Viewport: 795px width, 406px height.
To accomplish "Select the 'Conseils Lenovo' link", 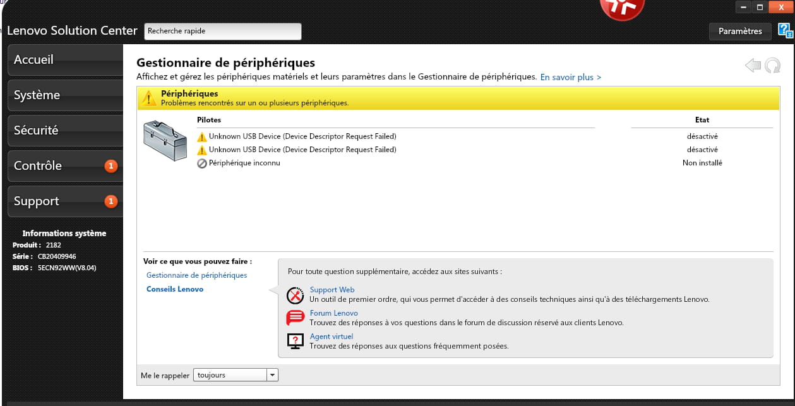I will tap(175, 289).
